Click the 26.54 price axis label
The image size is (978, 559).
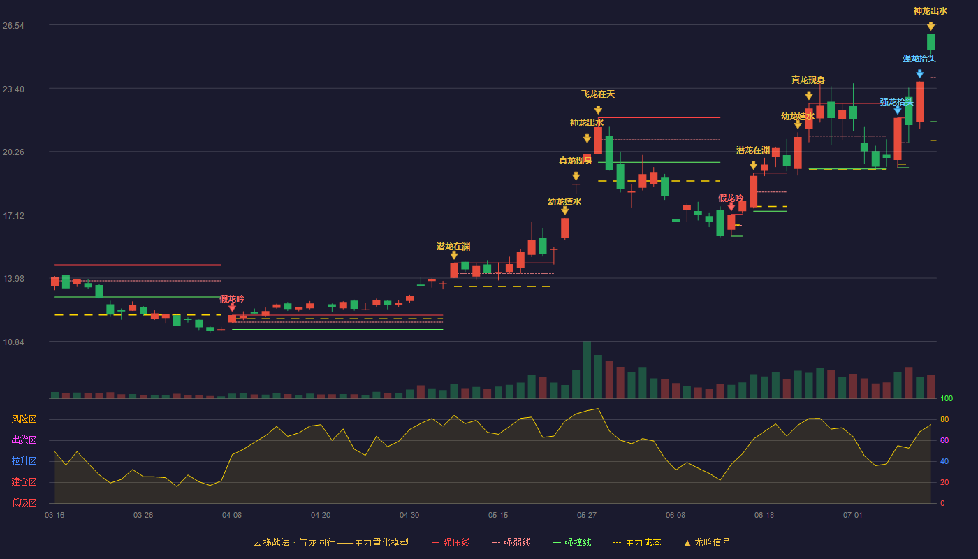13,26
